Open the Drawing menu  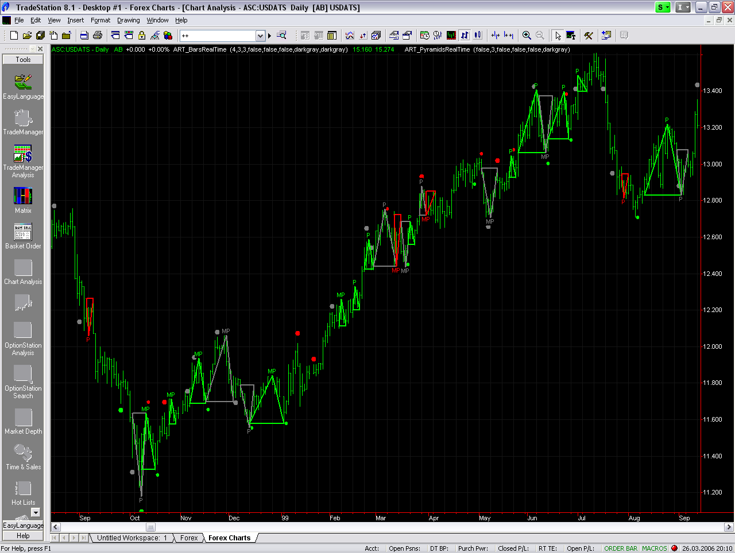pyautogui.click(x=128, y=20)
